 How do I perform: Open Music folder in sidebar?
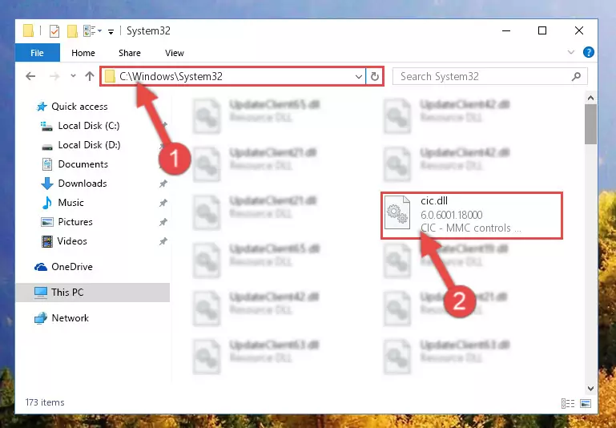(70, 203)
